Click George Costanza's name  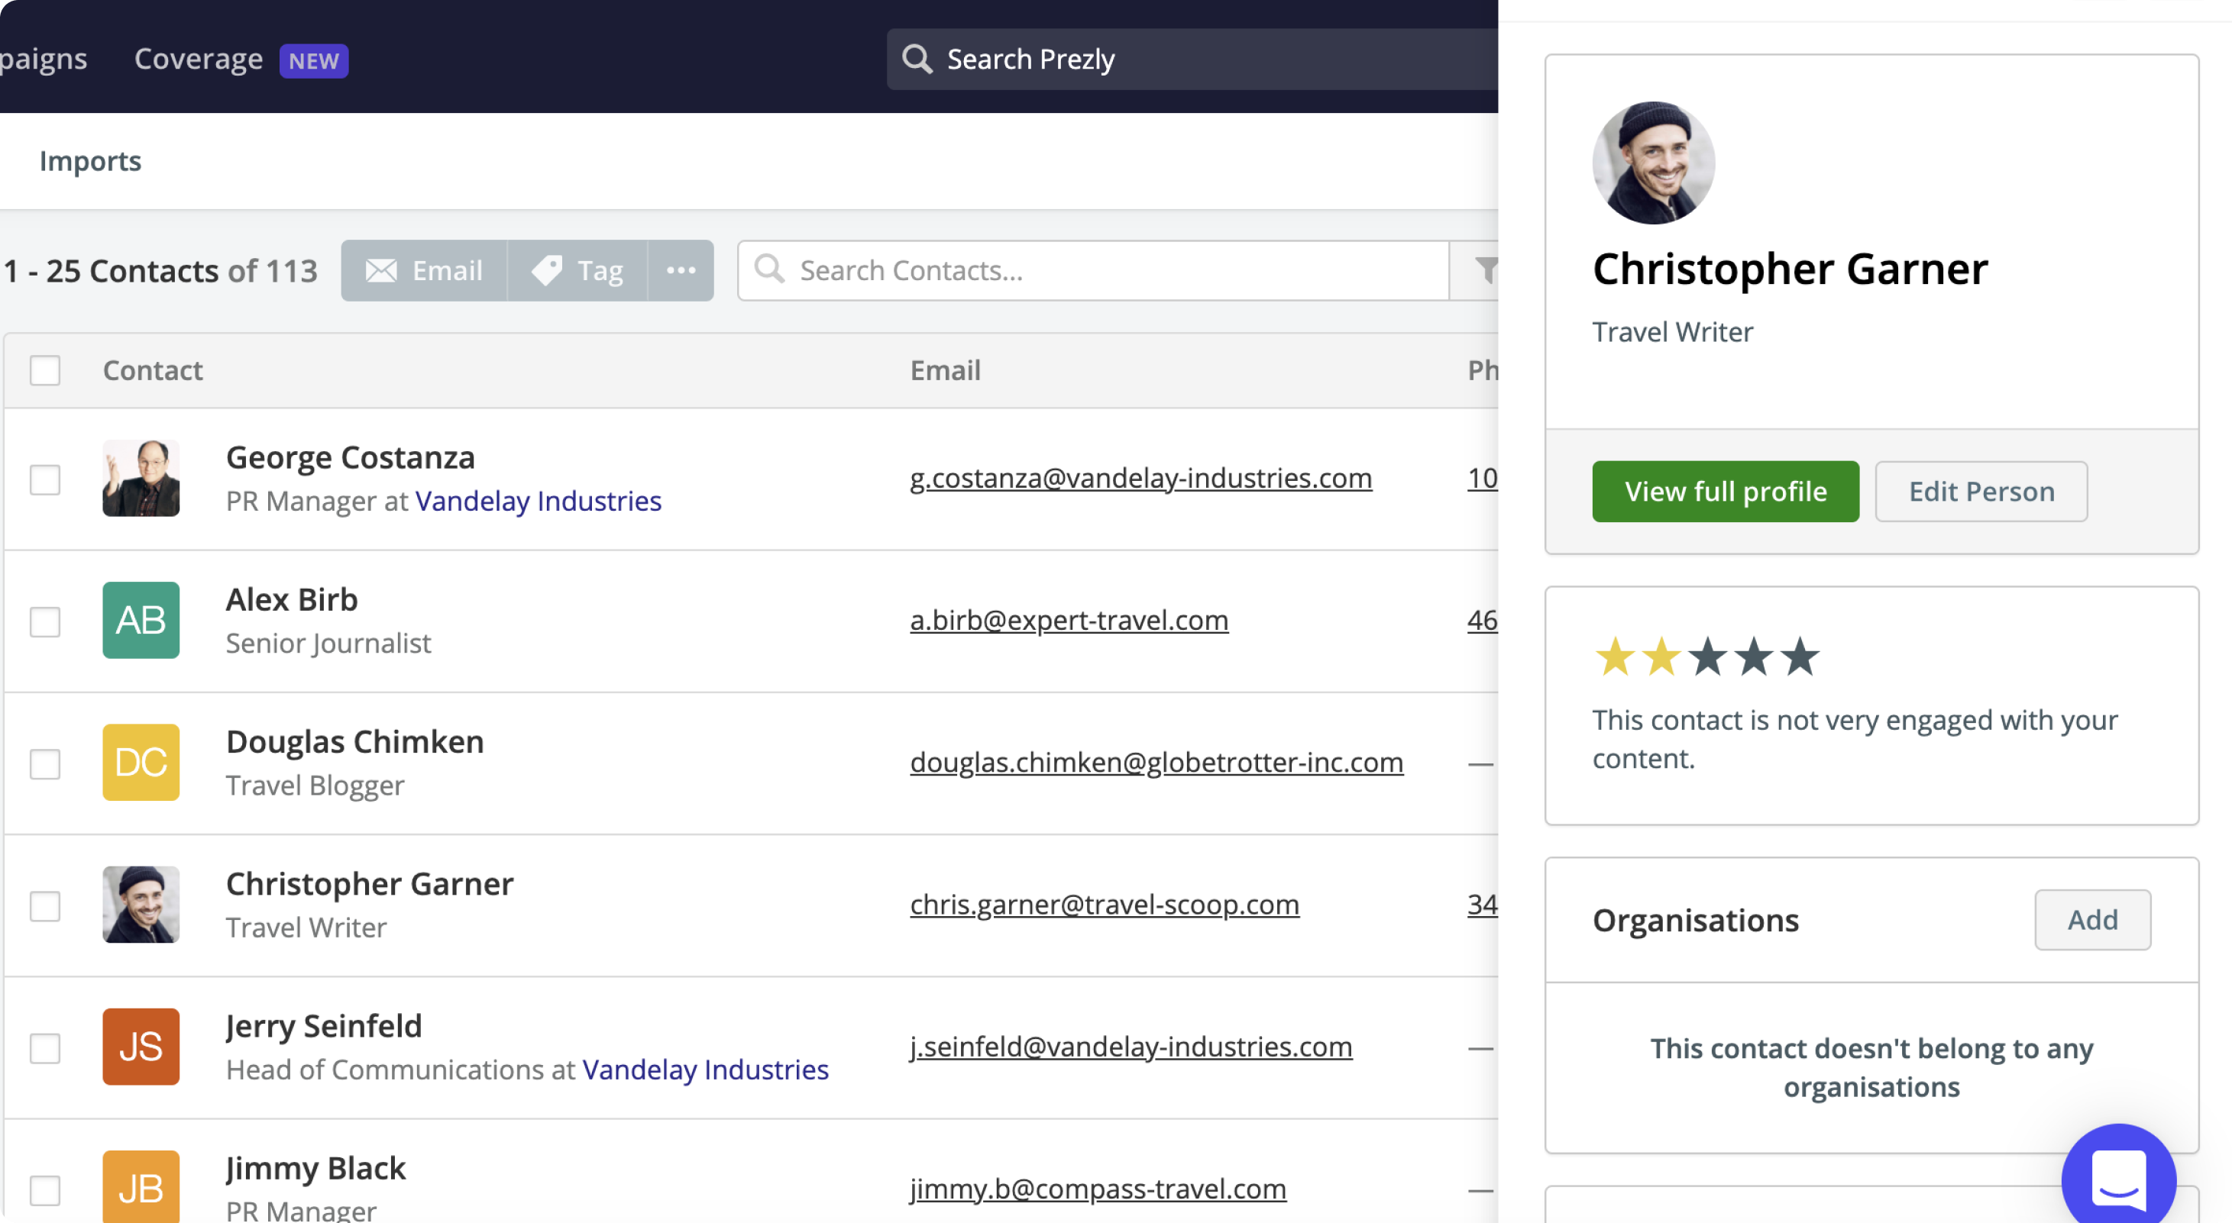tap(350, 457)
